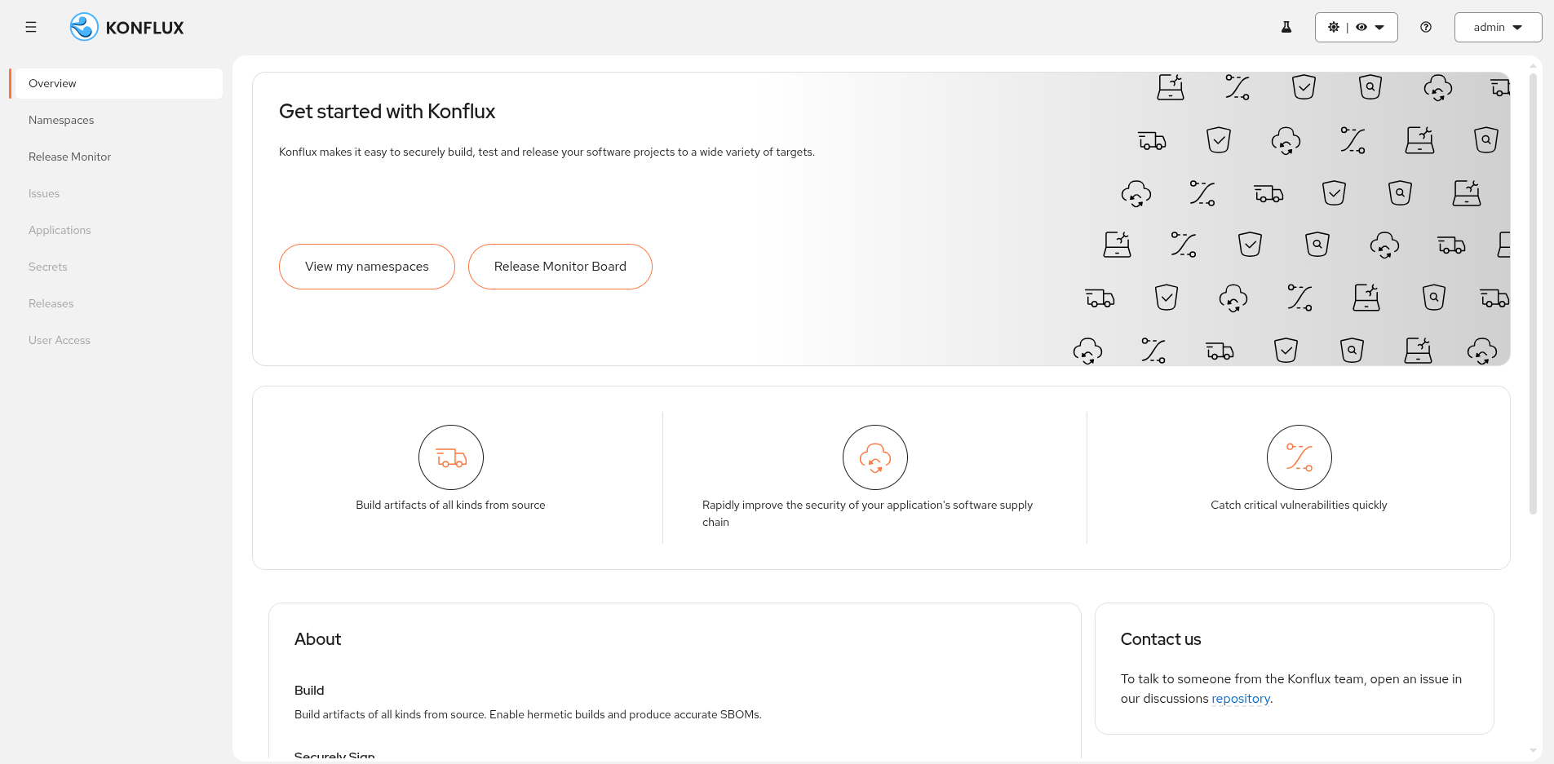This screenshot has height=764, width=1554.
Task: Open Release Monitor in the sidebar
Action: click(x=118, y=157)
